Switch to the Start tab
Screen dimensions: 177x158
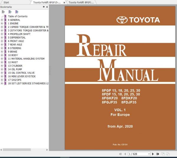(x=6, y=2)
